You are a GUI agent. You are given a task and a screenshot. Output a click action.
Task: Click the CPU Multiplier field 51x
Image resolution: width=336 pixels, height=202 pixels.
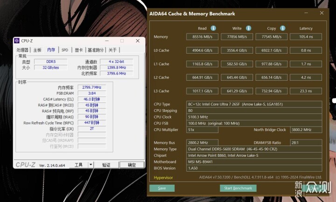point(202,130)
